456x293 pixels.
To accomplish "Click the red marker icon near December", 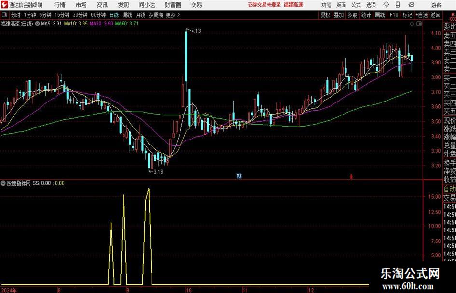I will (x=351, y=177).
